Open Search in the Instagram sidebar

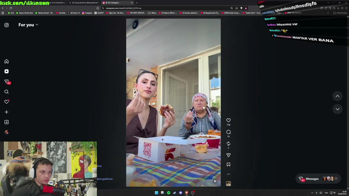point(7,92)
